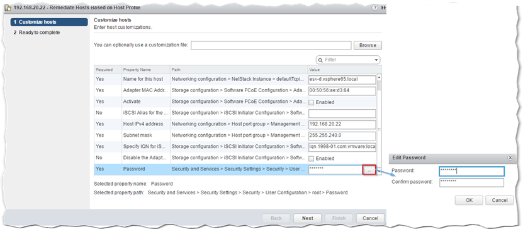Select the Customize hosts step
Screen dimensions: 523x232
pos(49,23)
